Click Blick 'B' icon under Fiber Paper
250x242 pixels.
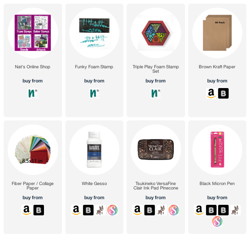pos(39,210)
